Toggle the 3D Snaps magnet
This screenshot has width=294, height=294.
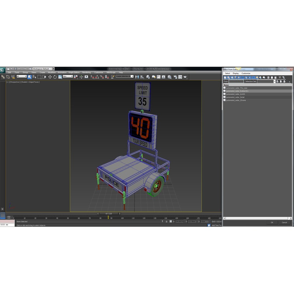click(92, 77)
